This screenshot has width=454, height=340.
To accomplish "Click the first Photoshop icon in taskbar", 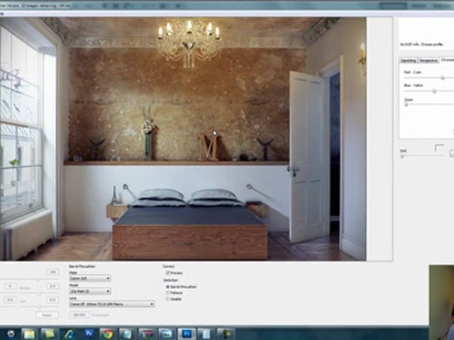I will pyautogui.click(x=89, y=334).
